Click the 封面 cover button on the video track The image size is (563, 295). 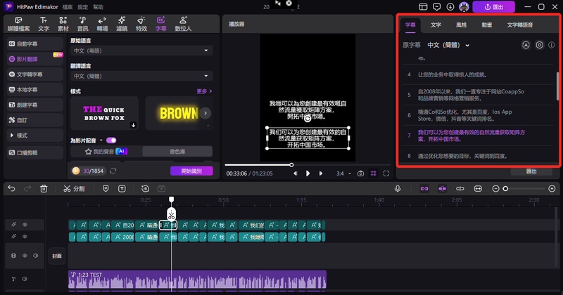tap(57, 256)
